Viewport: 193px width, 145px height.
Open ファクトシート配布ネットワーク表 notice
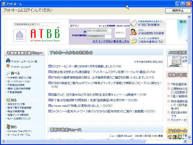pos(103,111)
